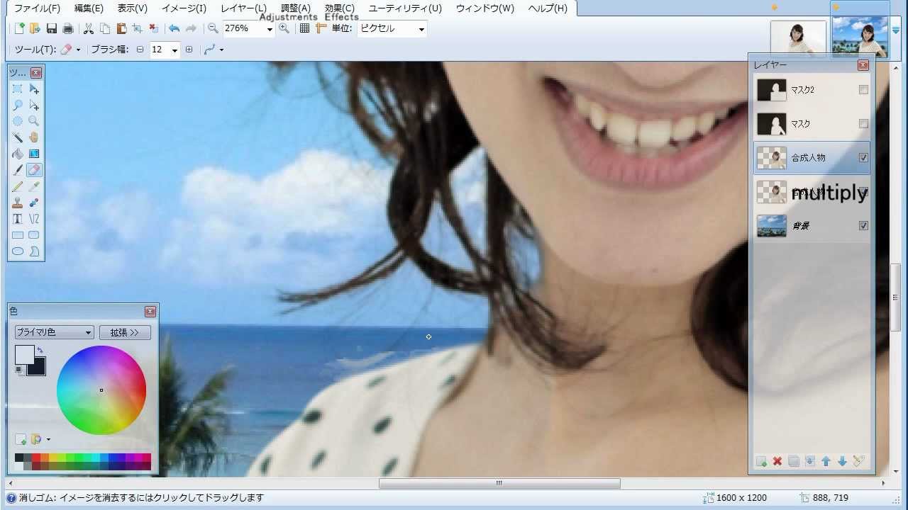Select the Clone Stamp tool
908x510 pixels.
tap(18, 203)
